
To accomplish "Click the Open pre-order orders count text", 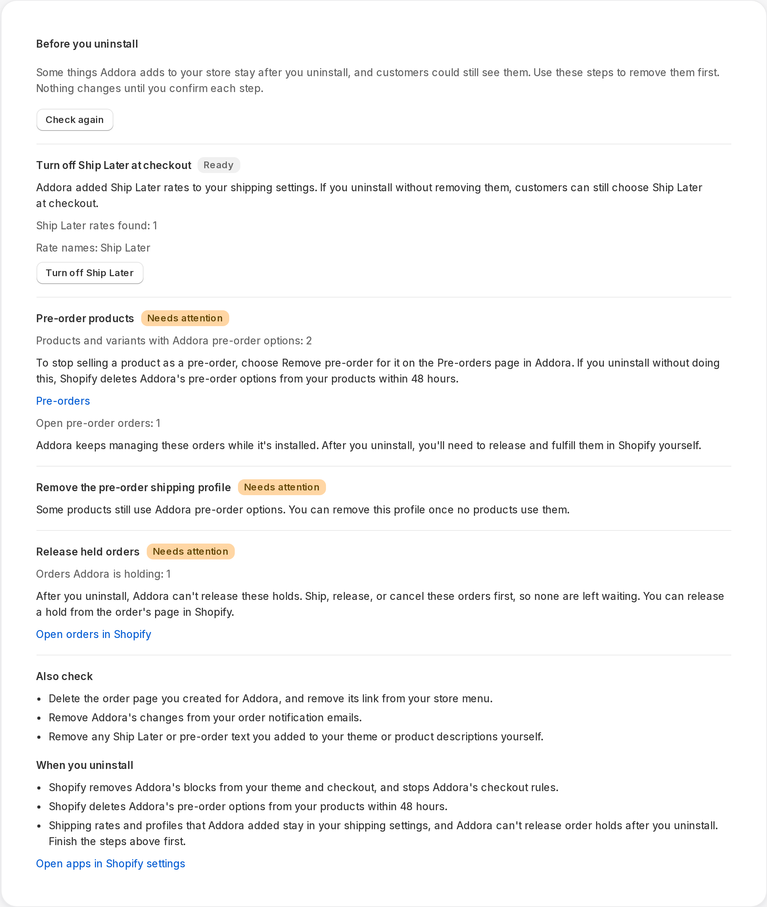I will pyautogui.click(x=98, y=423).
